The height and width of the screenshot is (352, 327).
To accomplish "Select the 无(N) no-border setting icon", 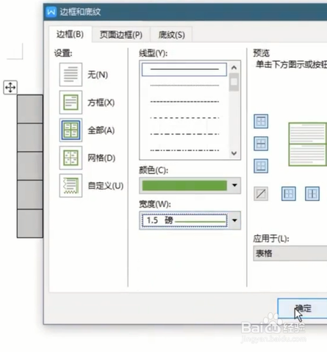I will coord(71,74).
